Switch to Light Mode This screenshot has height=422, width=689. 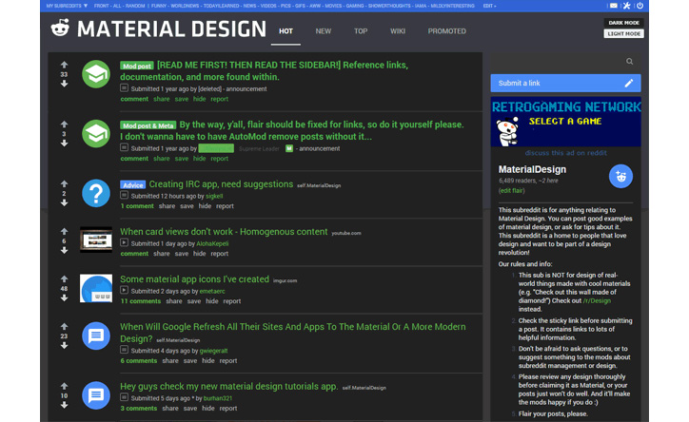click(623, 34)
